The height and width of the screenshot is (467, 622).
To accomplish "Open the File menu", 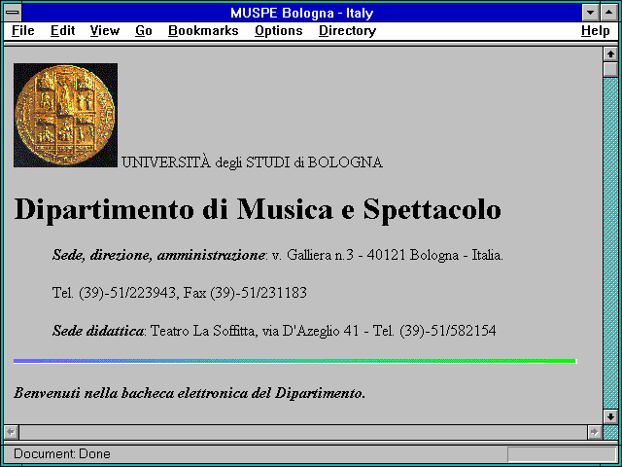I will [23, 30].
